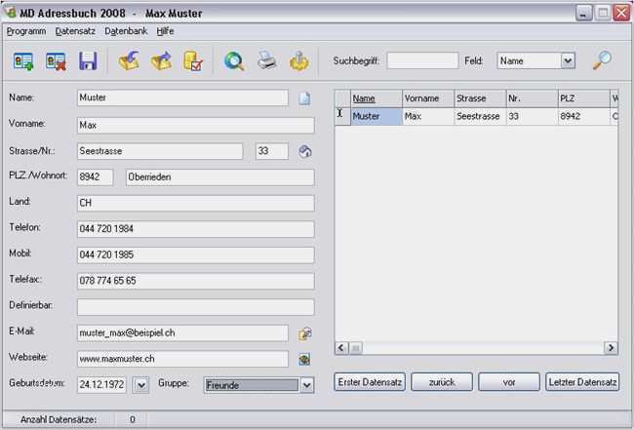Click the delete record icon

[56, 61]
